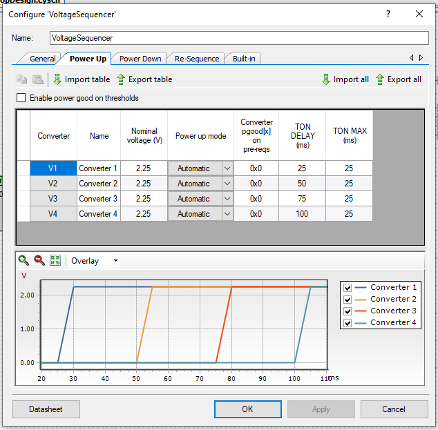Toggle Converter 1 graph visibility checkbox
This screenshot has height=430, width=438.
pyautogui.click(x=347, y=287)
